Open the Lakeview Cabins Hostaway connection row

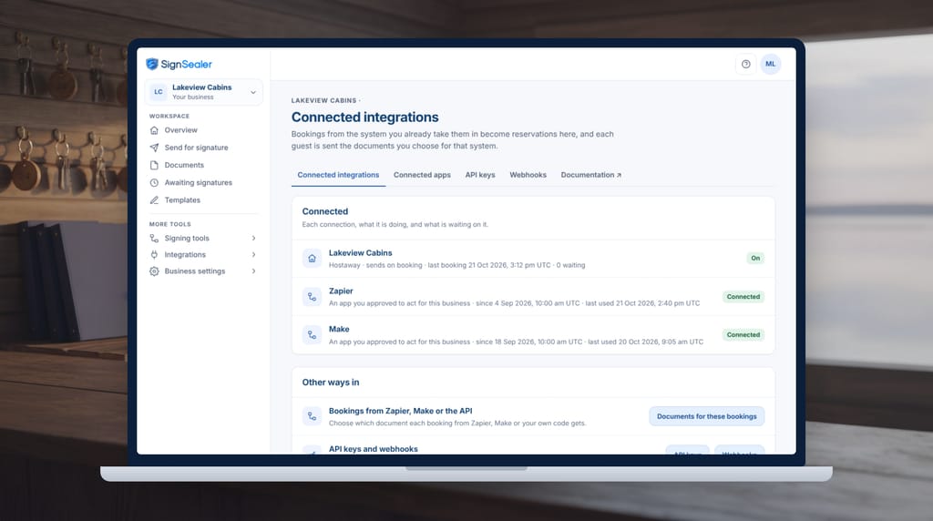[533, 258]
